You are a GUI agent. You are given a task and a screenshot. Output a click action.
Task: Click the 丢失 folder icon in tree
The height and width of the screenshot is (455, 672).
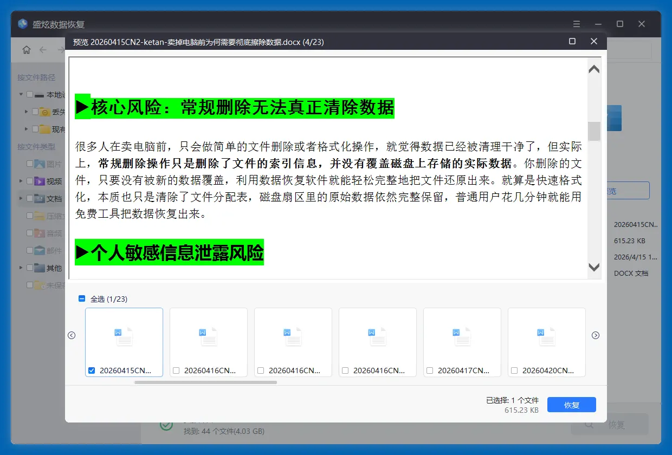[45, 112]
